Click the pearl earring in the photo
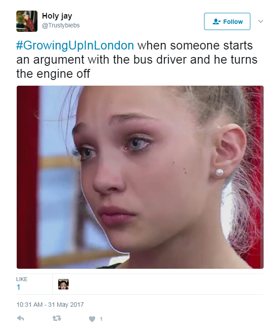The width and height of the screenshot is (279, 335). [x=219, y=173]
